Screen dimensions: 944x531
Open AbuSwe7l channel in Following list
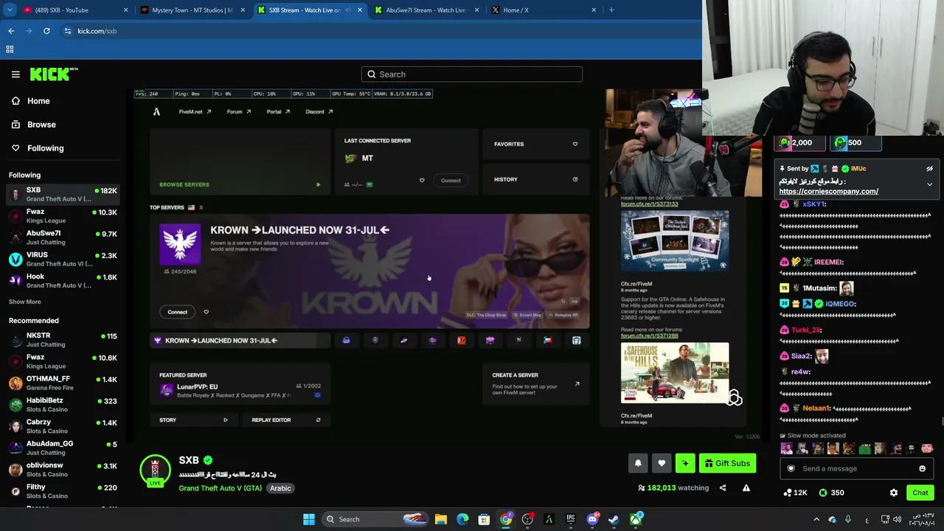pos(63,237)
